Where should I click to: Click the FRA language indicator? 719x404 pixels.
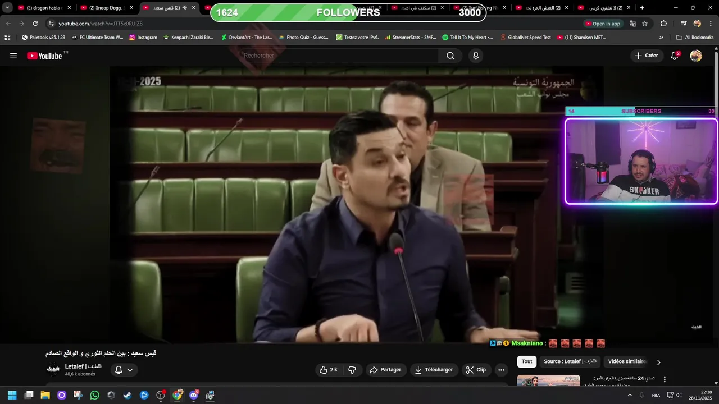[x=656, y=395]
